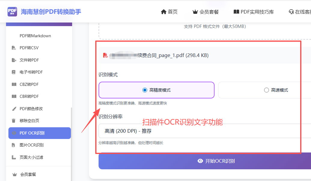The height and width of the screenshot is (181, 311).
Task: Open 在线客服 in the top navigation
Action: pos(300,12)
